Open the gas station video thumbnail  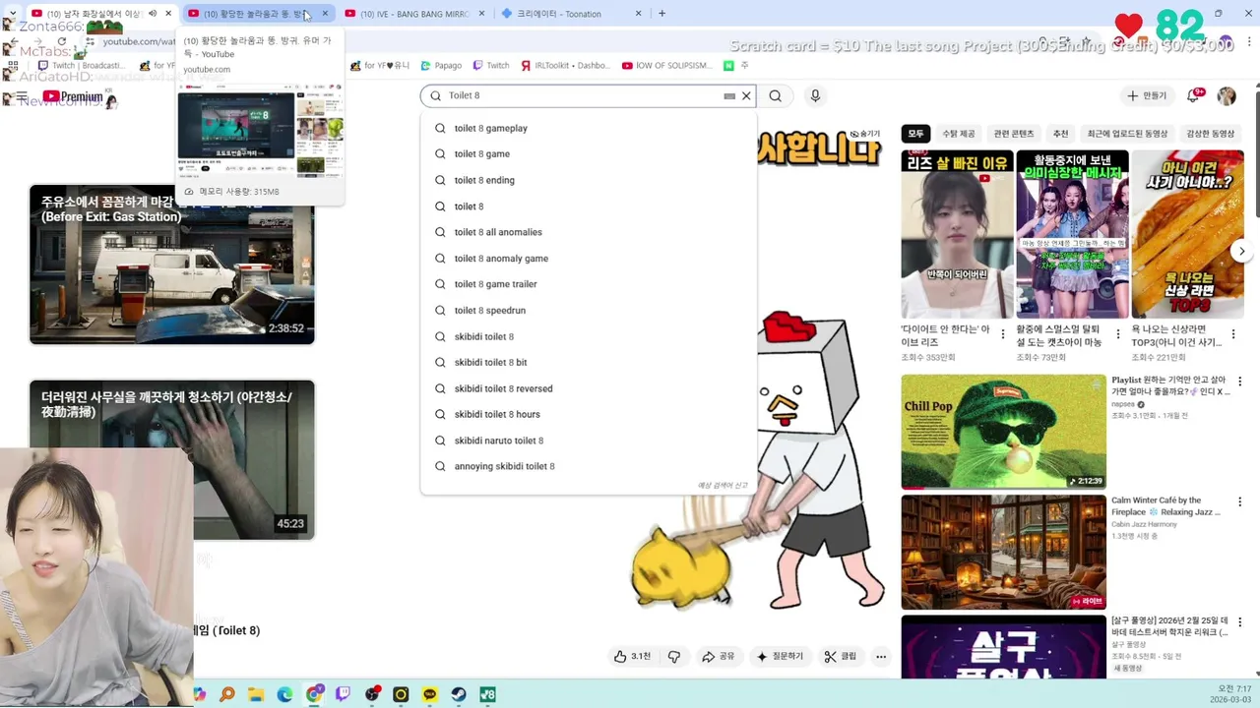pyautogui.click(x=172, y=265)
